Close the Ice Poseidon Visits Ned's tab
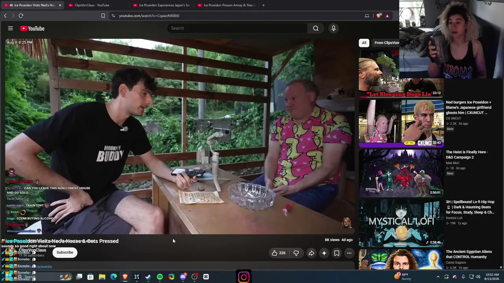Image resolution: width=504 pixels, height=283 pixels. pos(60,5)
